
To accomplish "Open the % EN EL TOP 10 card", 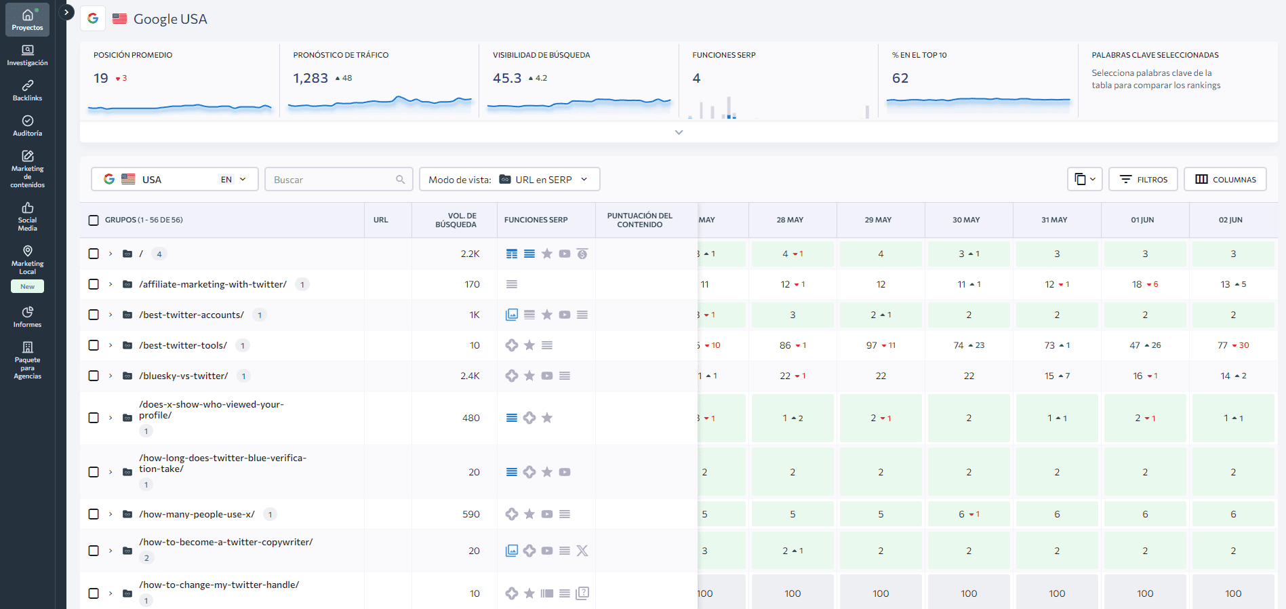I will [978, 80].
